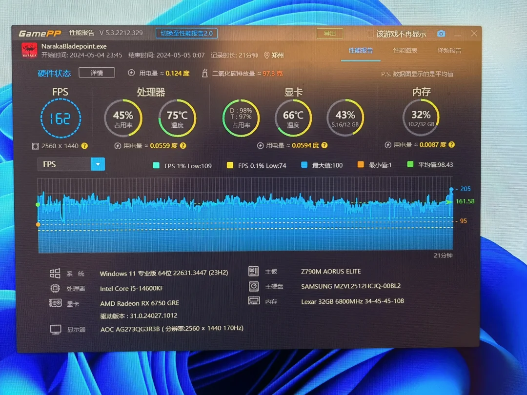Switch to the 性能报告 tab
Screen dimensions: 527x395
tap(361, 50)
